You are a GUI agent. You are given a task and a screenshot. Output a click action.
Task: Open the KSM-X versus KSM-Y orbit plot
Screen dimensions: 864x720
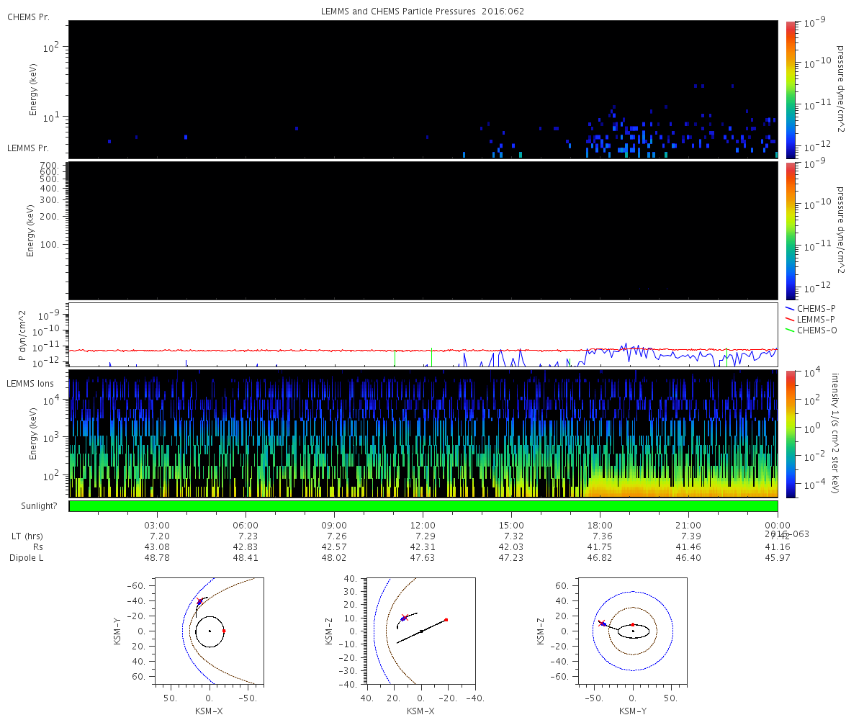point(210,631)
